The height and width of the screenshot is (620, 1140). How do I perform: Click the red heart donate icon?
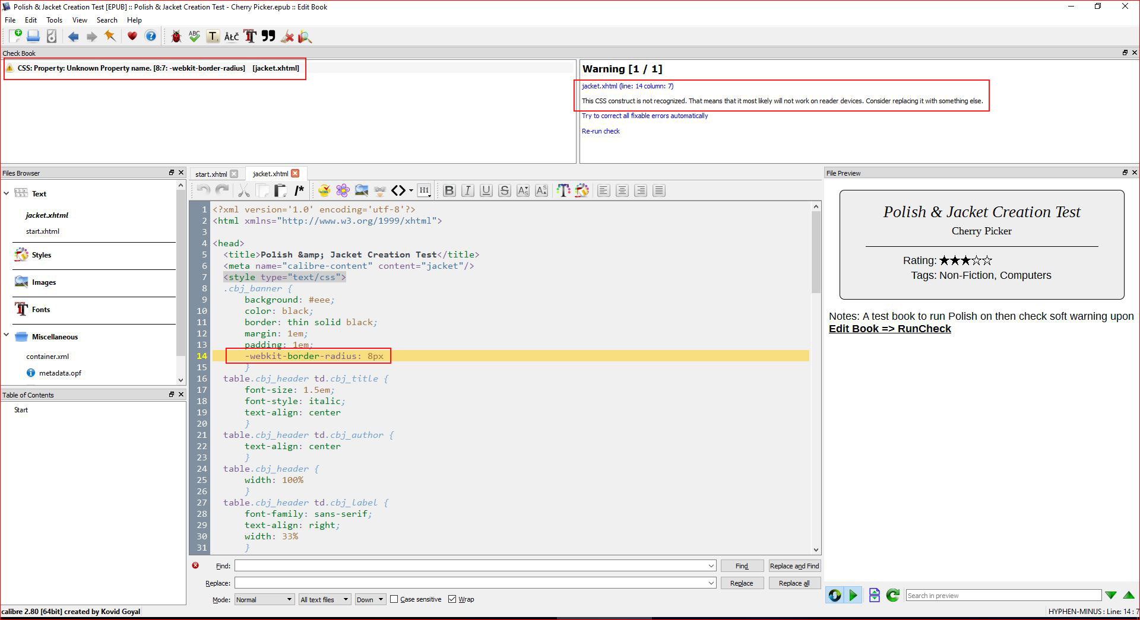(x=132, y=37)
